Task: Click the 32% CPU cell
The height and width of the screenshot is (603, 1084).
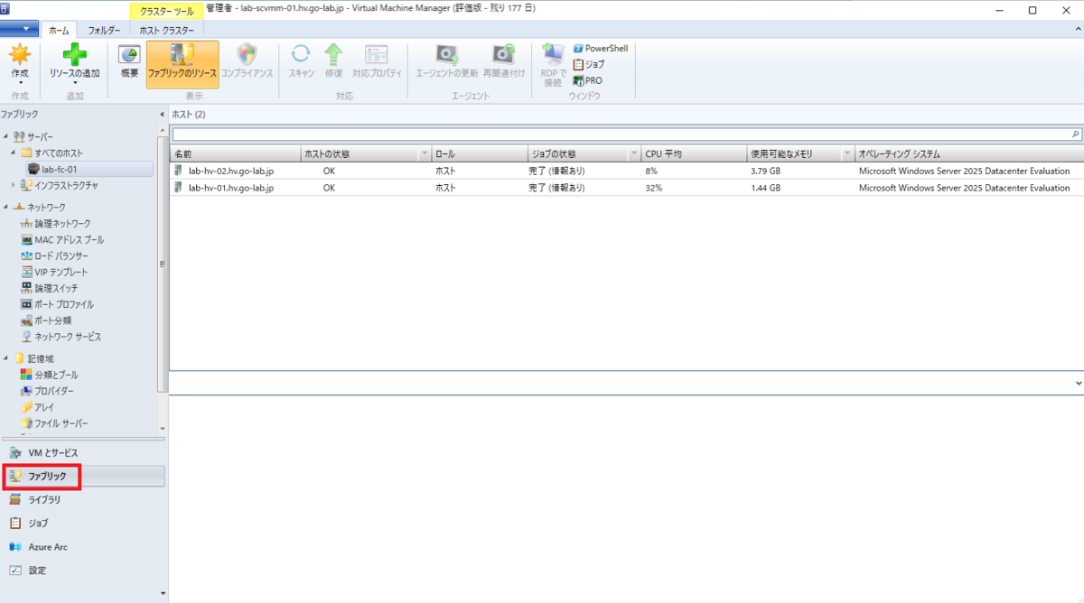Action: click(654, 188)
